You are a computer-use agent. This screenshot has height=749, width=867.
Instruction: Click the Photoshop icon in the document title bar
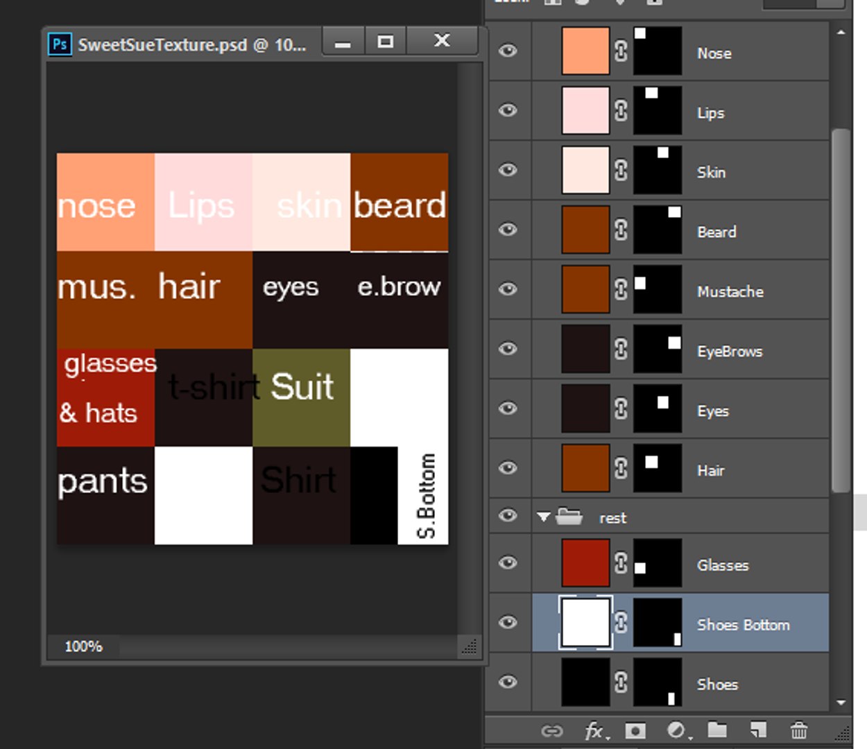[60, 44]
